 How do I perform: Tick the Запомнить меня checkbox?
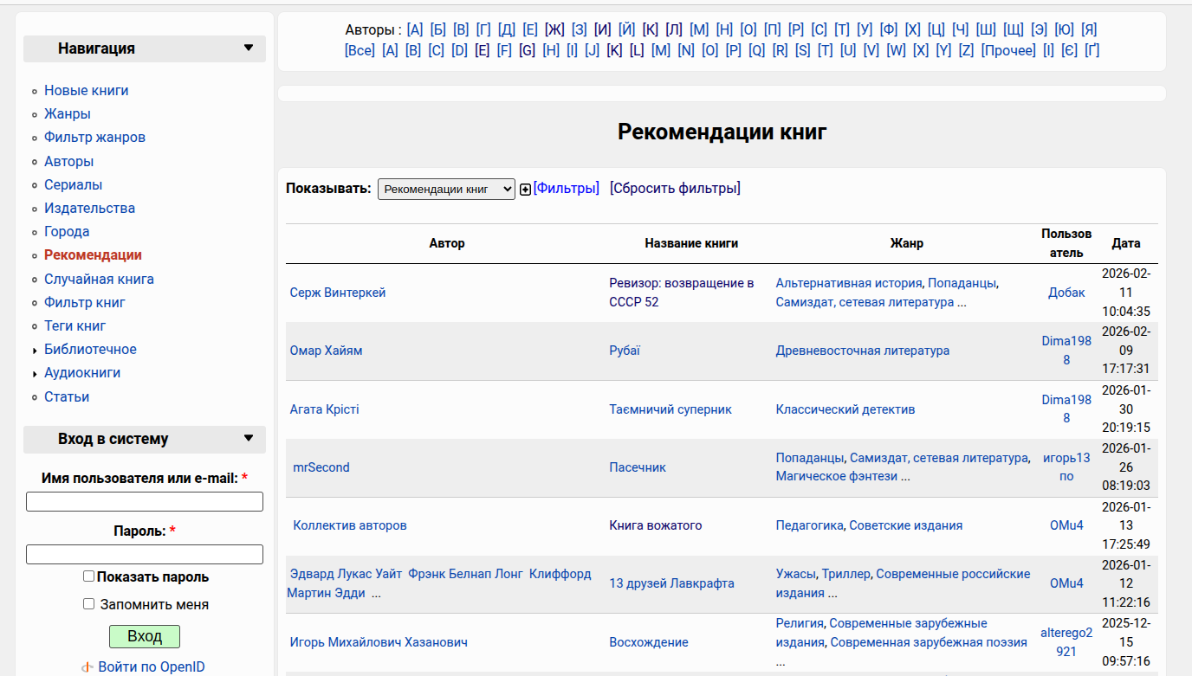[x=88, y=604]
